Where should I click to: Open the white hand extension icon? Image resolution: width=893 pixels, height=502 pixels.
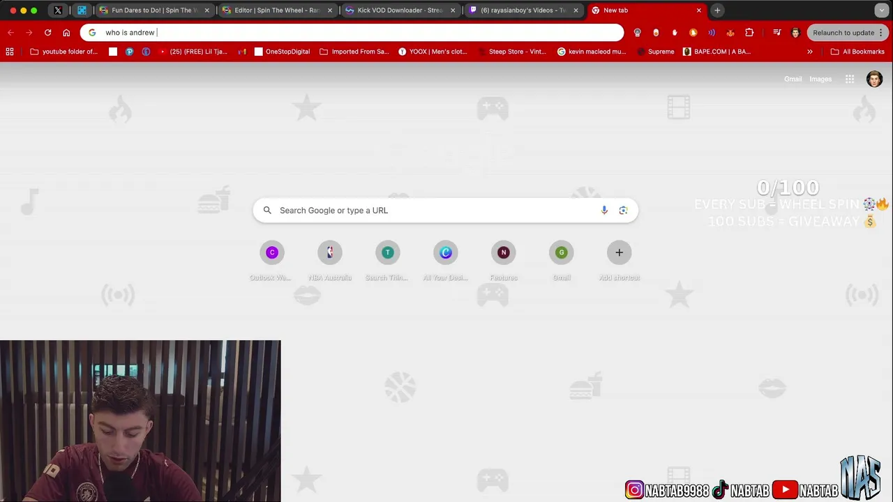click(675, 33)
